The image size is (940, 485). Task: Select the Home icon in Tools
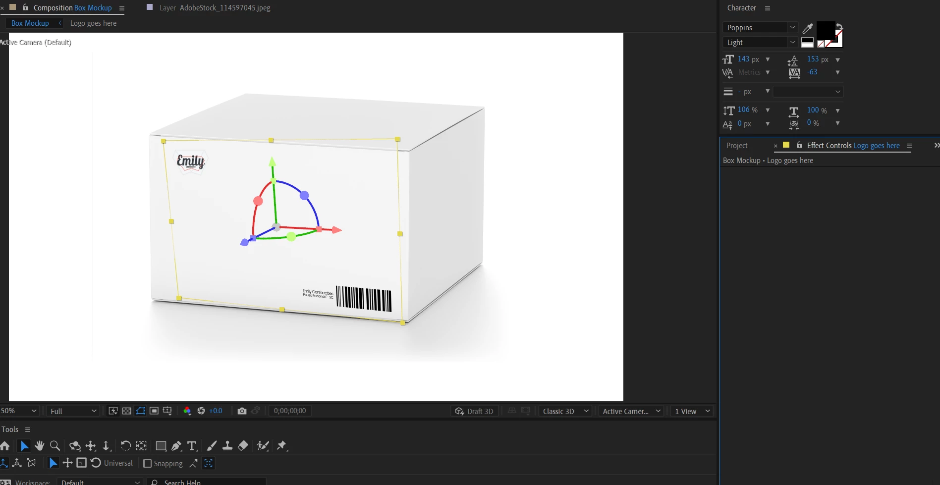tap(5, 446)
